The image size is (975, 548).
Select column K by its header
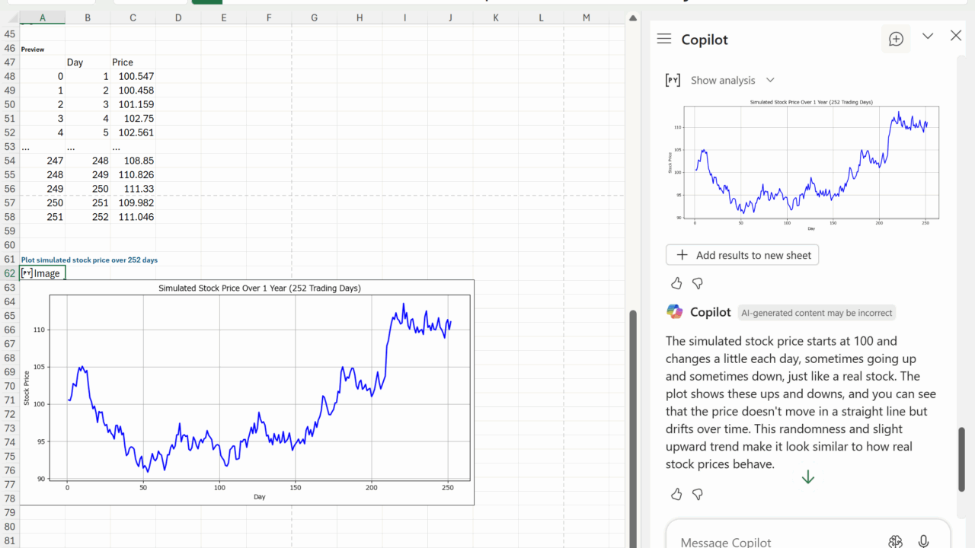tap(496, 18)
